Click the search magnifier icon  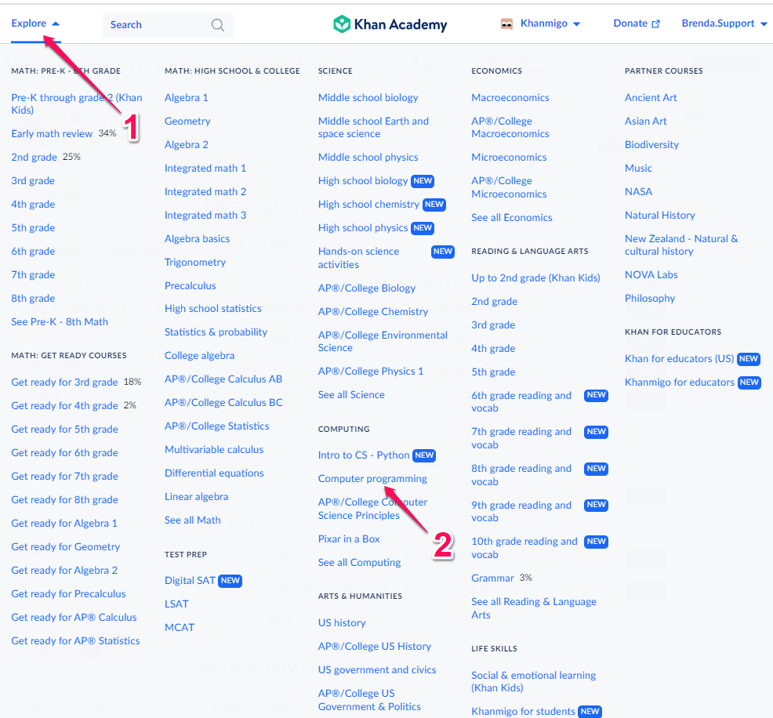click(x=217, y=24)
